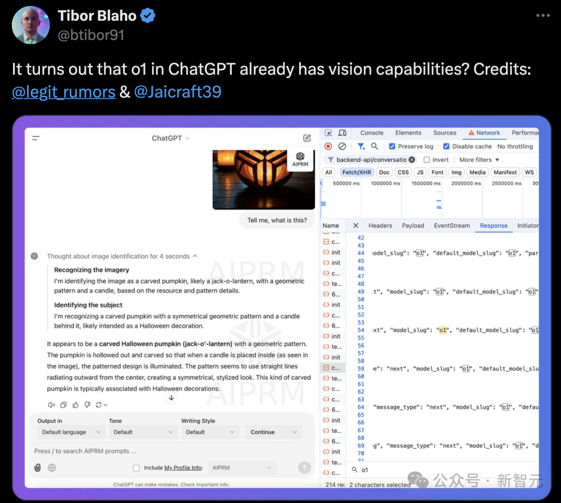The image size is (561, 503).
Task: Close the request details pane
Action: [355, 226]
